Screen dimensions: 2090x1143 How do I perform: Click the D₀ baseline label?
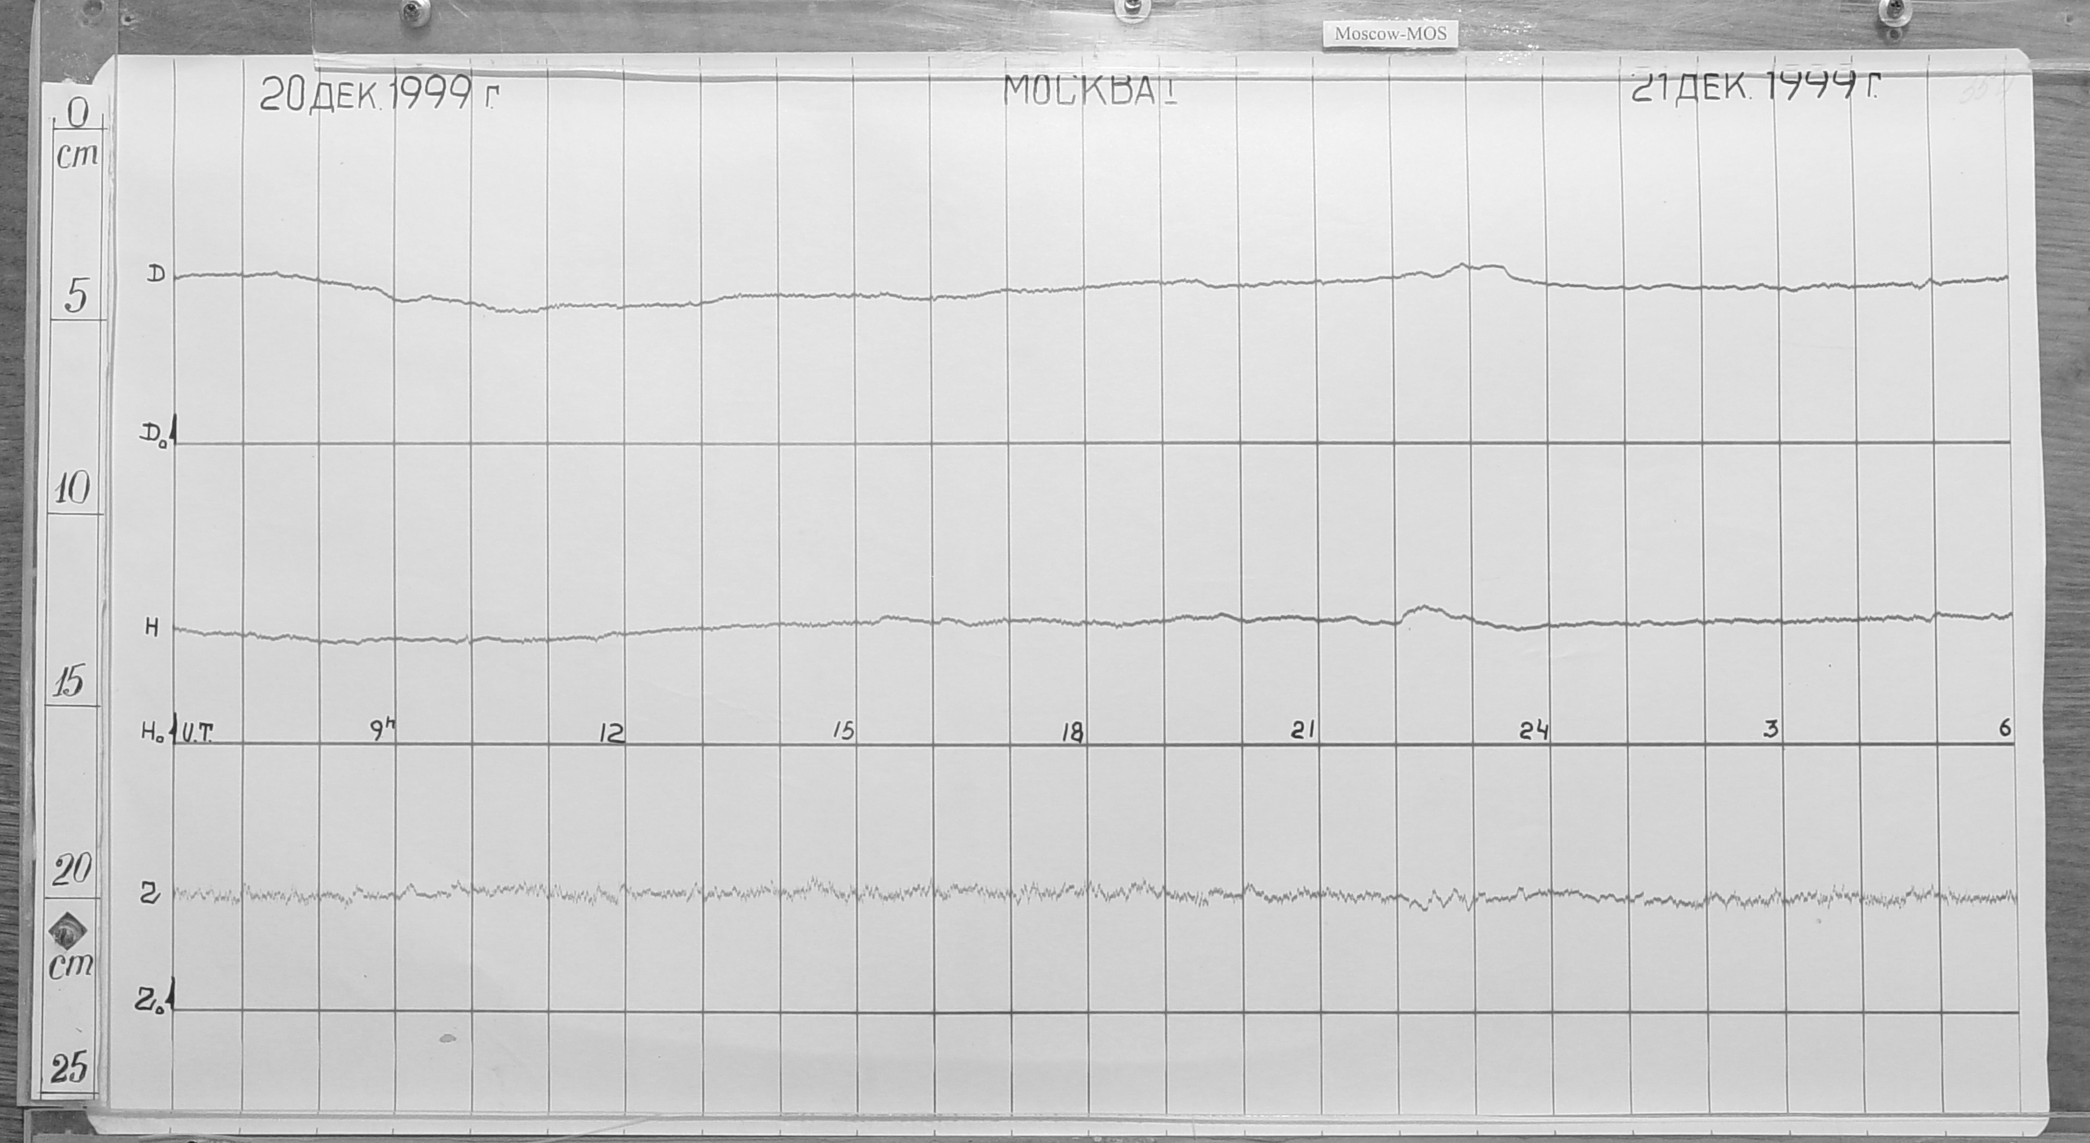point(154,436)
